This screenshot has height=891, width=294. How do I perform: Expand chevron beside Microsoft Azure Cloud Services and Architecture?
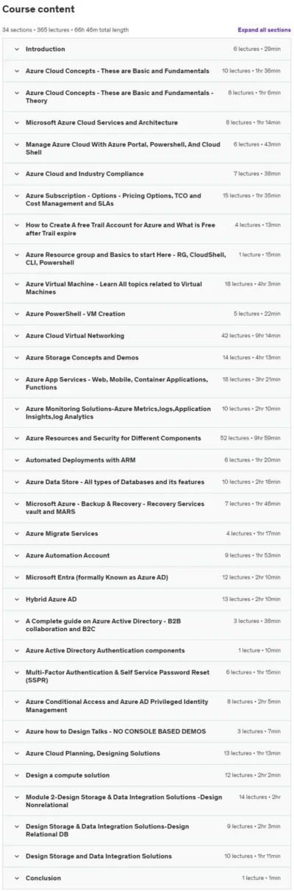[x=15, y=123]
